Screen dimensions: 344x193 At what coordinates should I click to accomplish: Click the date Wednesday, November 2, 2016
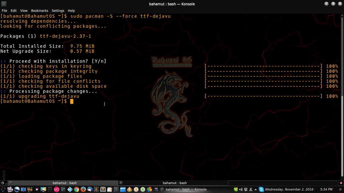(x=289, y=190)
